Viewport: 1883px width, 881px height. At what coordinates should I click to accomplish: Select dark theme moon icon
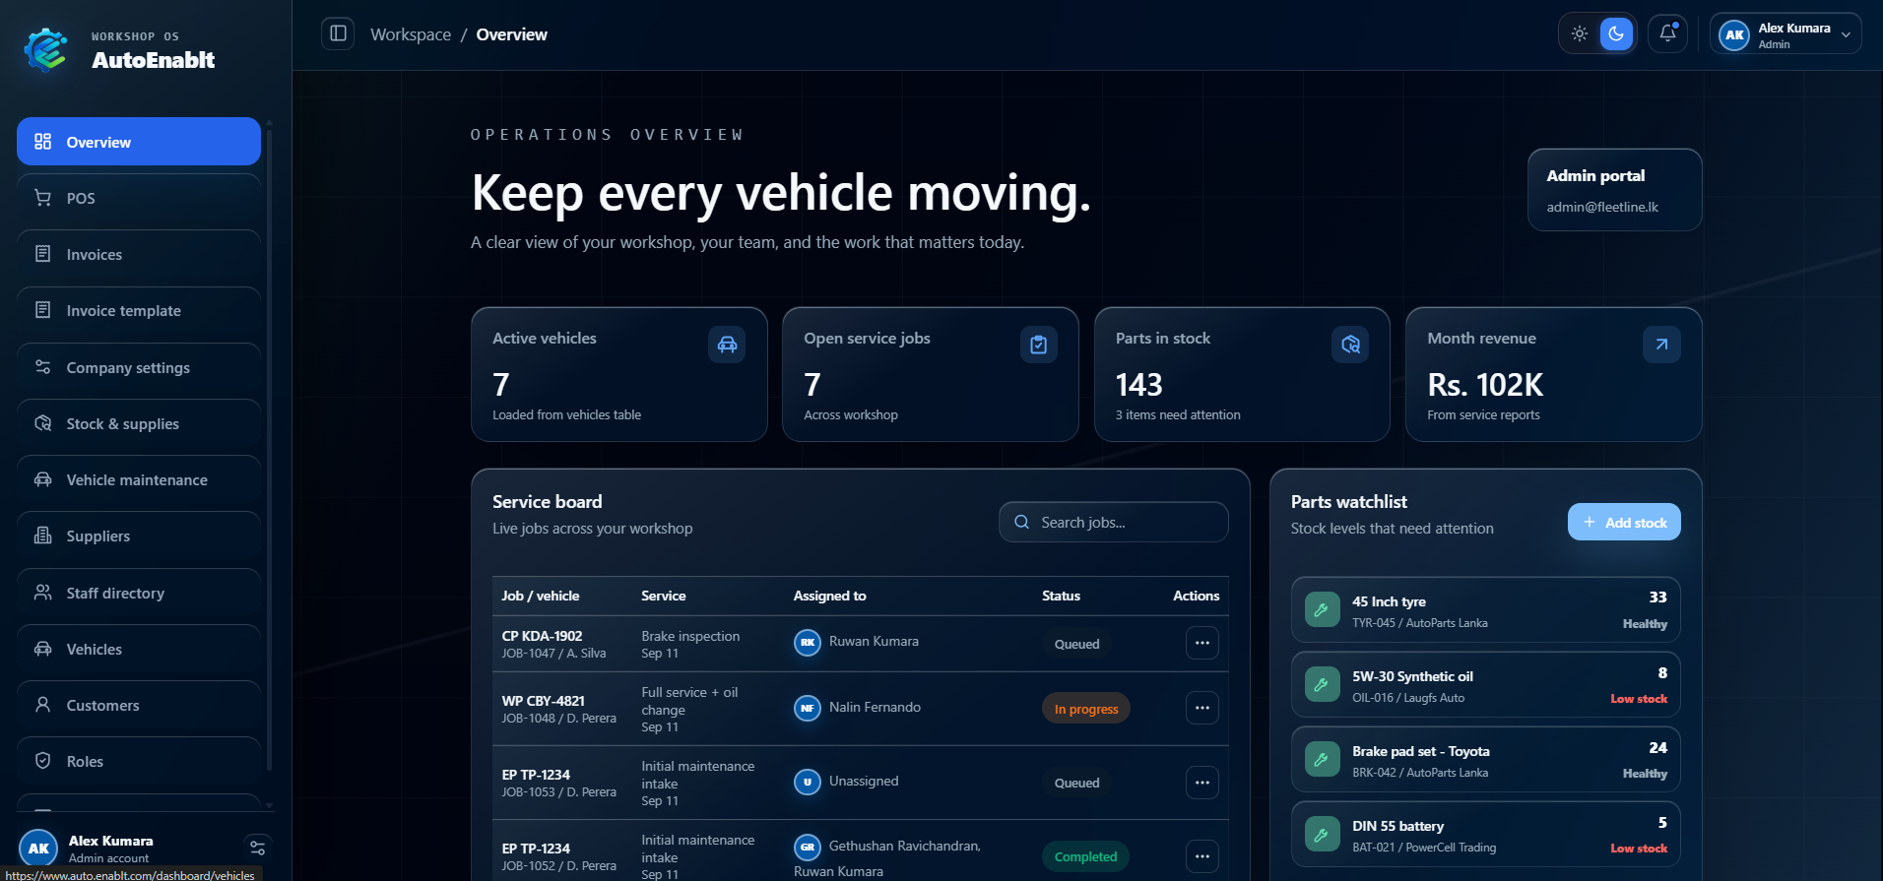tap(1616, 33)
